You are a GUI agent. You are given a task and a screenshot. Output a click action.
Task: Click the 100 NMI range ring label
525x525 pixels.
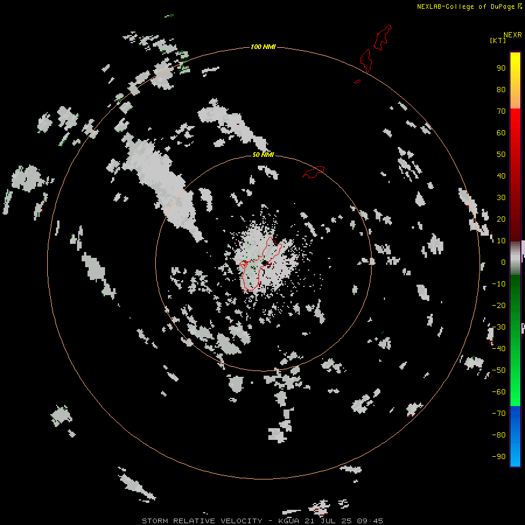point(263,47)
